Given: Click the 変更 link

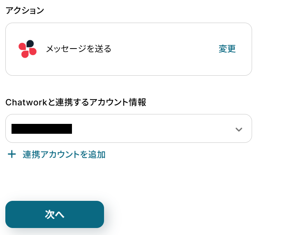Looking at the screenshot, I should 227,49.
